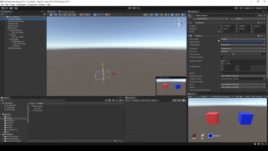The image size is (268, 151).
Task: Open the Layer dropdown showing Default
Action: click(x=250, y=19)
